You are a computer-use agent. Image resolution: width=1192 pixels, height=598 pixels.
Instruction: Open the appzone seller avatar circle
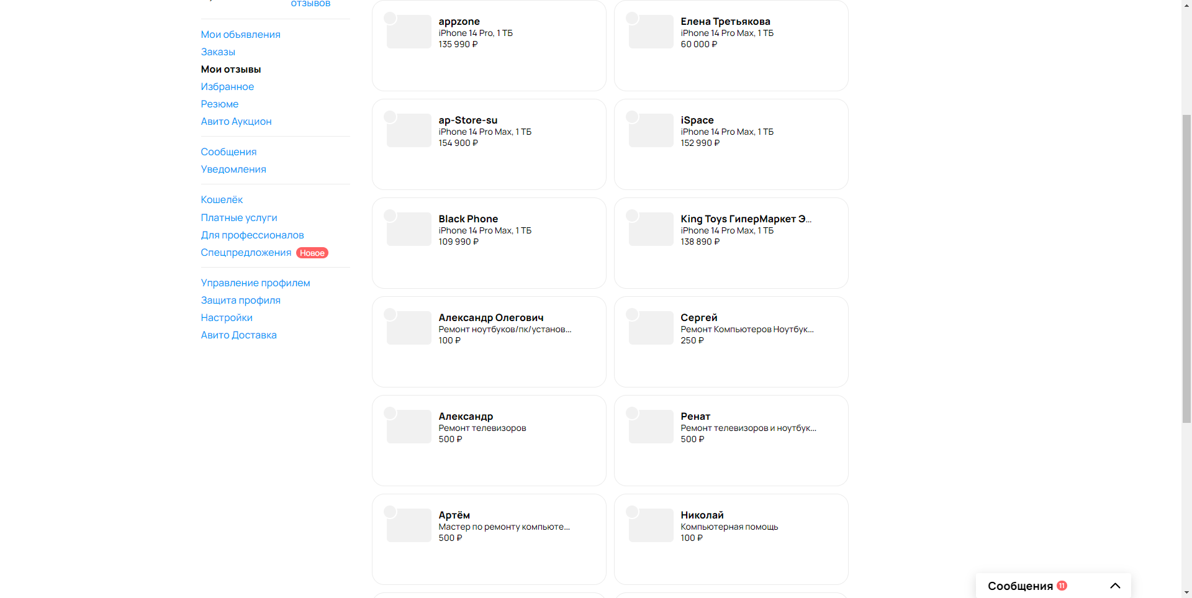point(390,18)
